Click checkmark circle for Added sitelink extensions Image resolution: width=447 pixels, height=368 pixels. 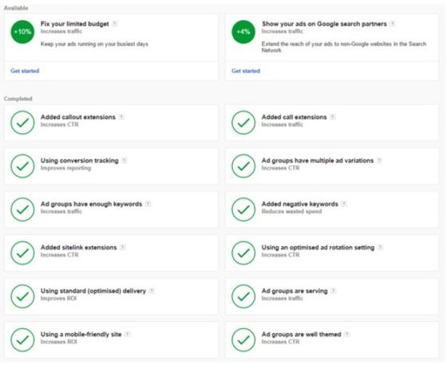click(x=22, y=253)
